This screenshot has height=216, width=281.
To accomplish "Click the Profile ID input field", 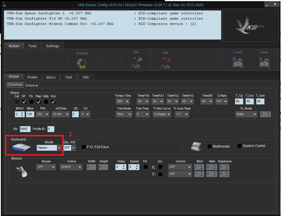I will (x=51, y=129).
